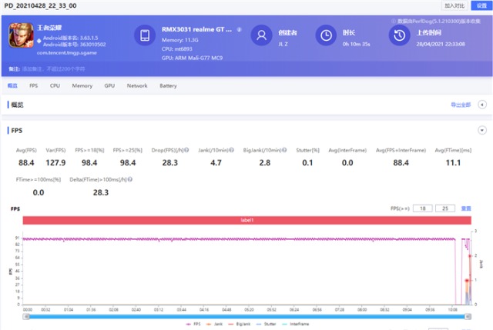Click the BigJank value 2.8

pyautogui.click(x=265, y=162)
